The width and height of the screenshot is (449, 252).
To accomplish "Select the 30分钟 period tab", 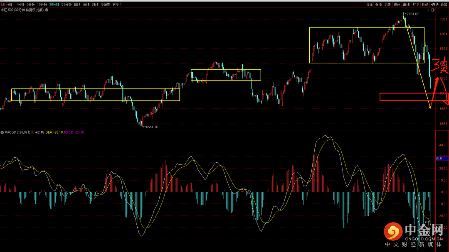I will pyautogui.click(x=54, y=5).
